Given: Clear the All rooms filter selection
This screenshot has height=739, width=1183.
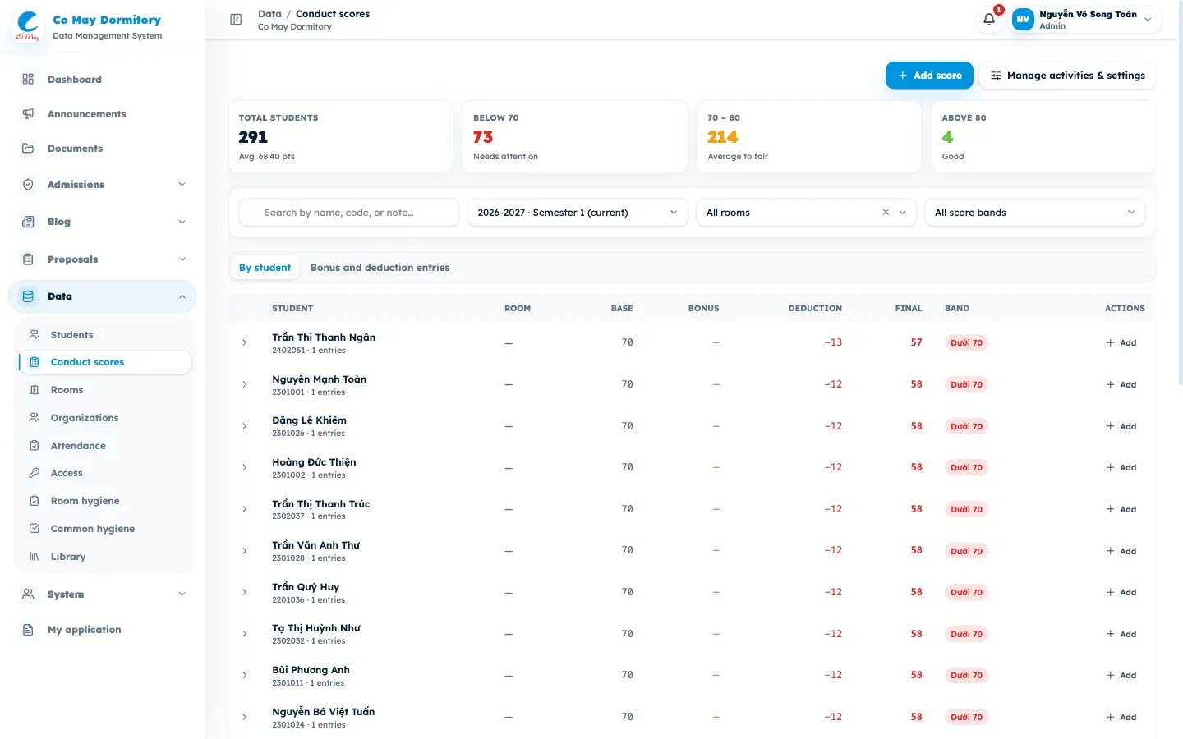Looking at the screenshot, I should [x=886, y=213].
